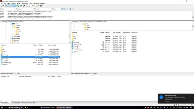Reconnect to the last server
Viewport: 194px width, 109px height.
click(x=29, y=6)
